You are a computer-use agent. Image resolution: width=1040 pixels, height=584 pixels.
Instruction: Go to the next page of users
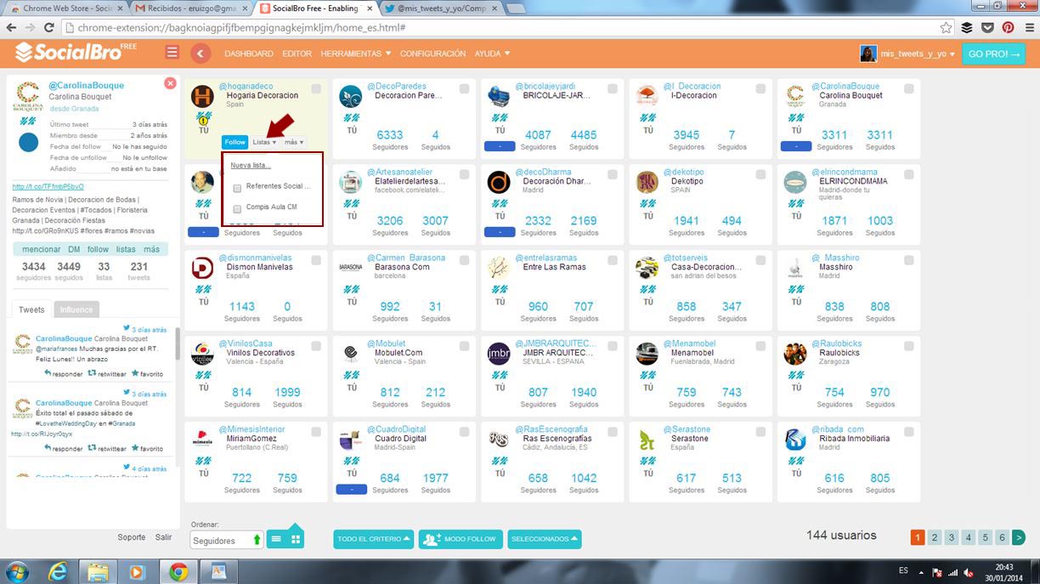click(x=1018, y=537)
